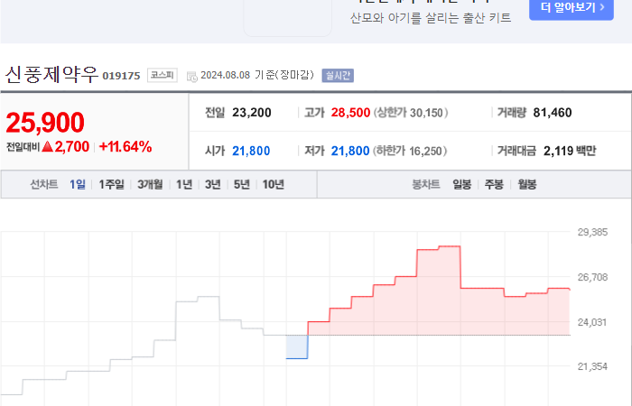Click the stock code 019175
Viewport: 632px width, 406px height.
point(121,76)
